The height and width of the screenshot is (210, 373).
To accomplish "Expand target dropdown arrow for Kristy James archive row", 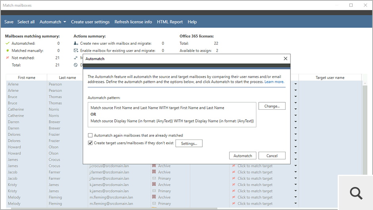I will tap(295, 185).
